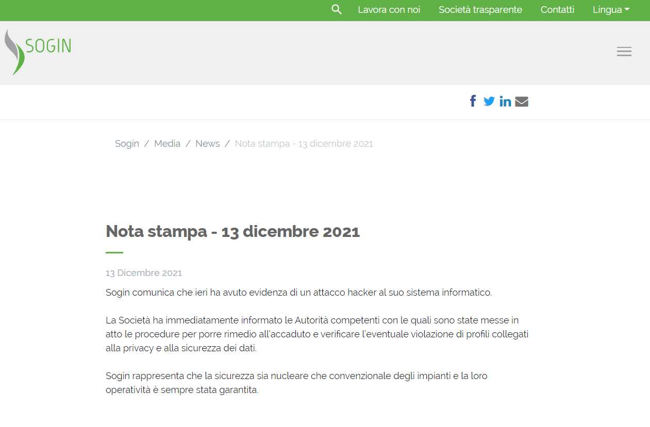Screen dimensions: 650x427
Task: Select the Media breadcrumb link
Action: [x=167, y=144]
